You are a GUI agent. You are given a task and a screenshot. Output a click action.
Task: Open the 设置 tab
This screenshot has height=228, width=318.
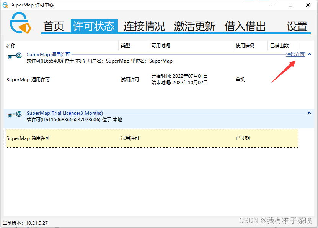tap(297, 26)
